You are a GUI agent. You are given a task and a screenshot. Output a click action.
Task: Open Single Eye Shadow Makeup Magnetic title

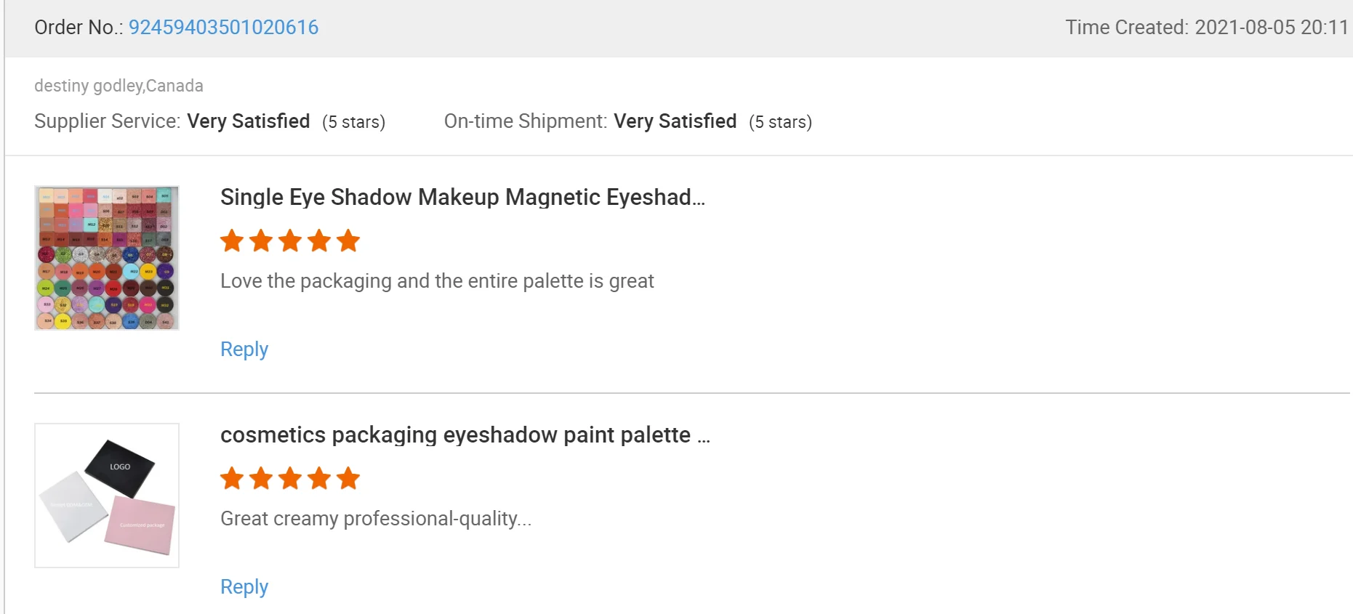[x=462, y=198]
